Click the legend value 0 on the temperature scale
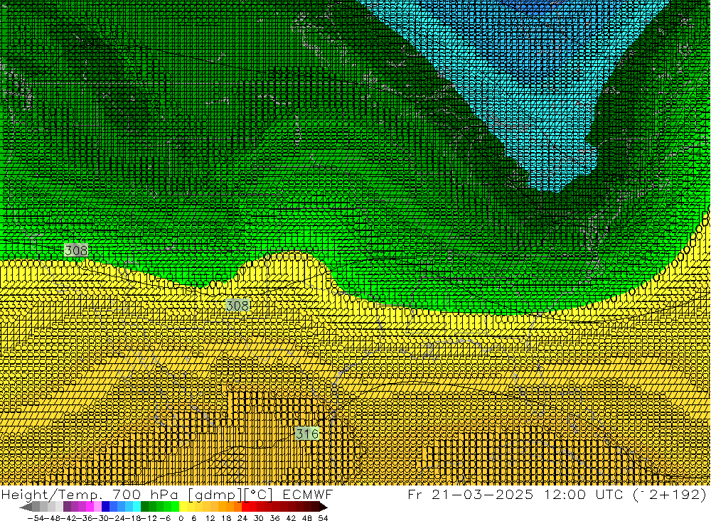The width and height of the screenshot is (711, 521). 181,518
